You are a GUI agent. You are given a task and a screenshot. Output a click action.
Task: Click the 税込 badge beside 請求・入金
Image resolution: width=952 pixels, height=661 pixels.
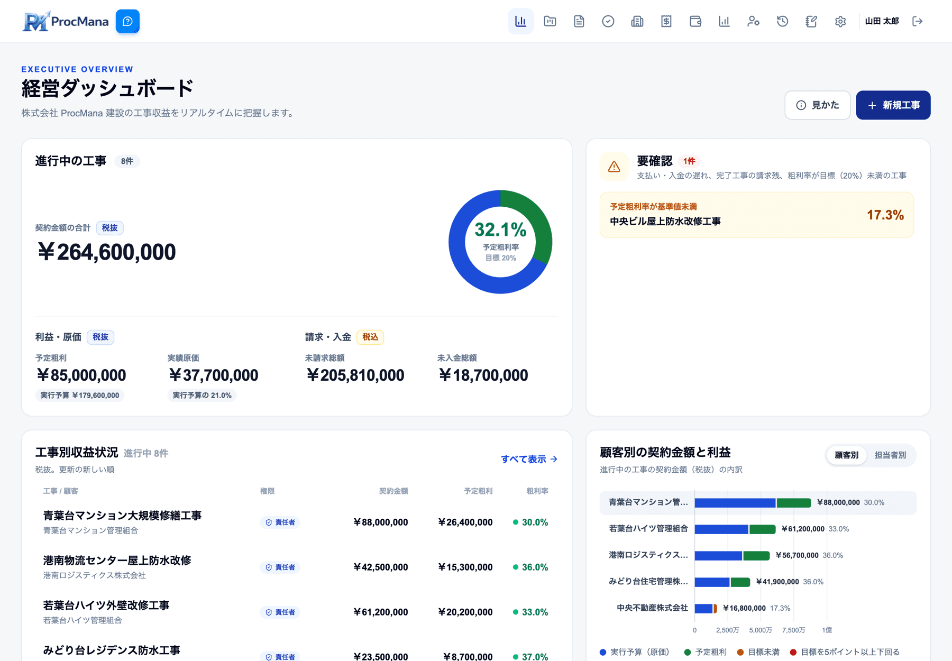click(x=370, y=337)
